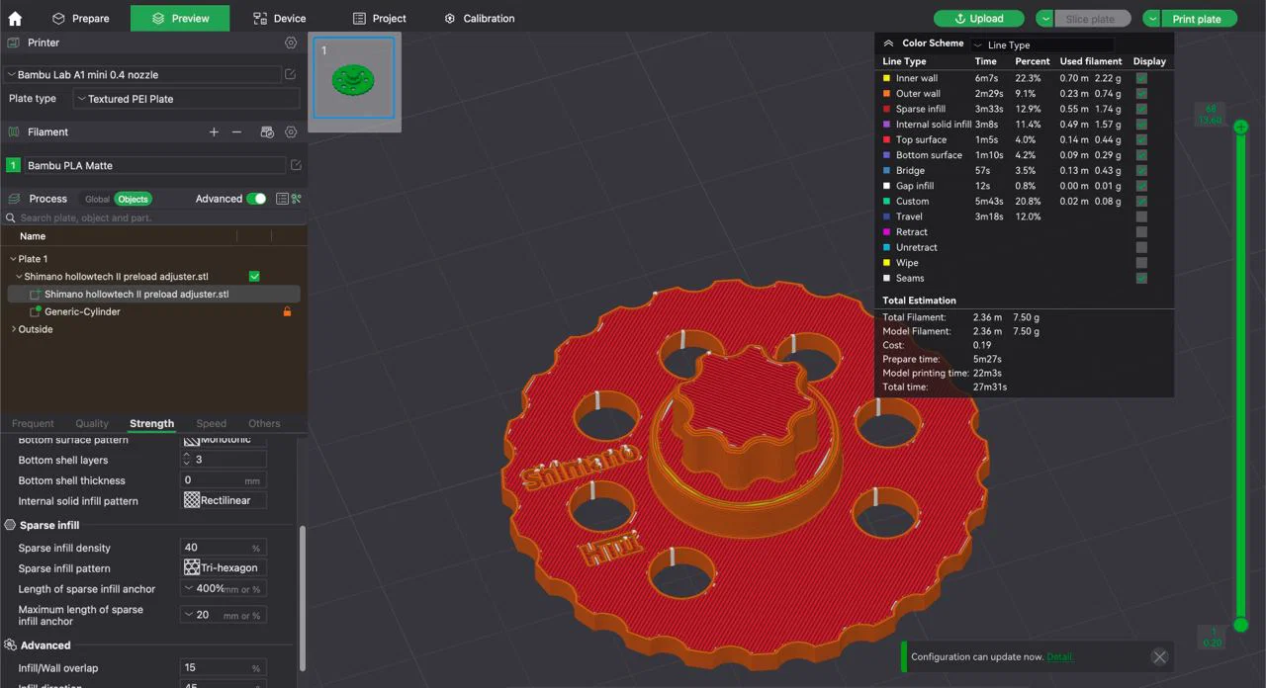Show Travel moves in the preview

pos(1141,216)
